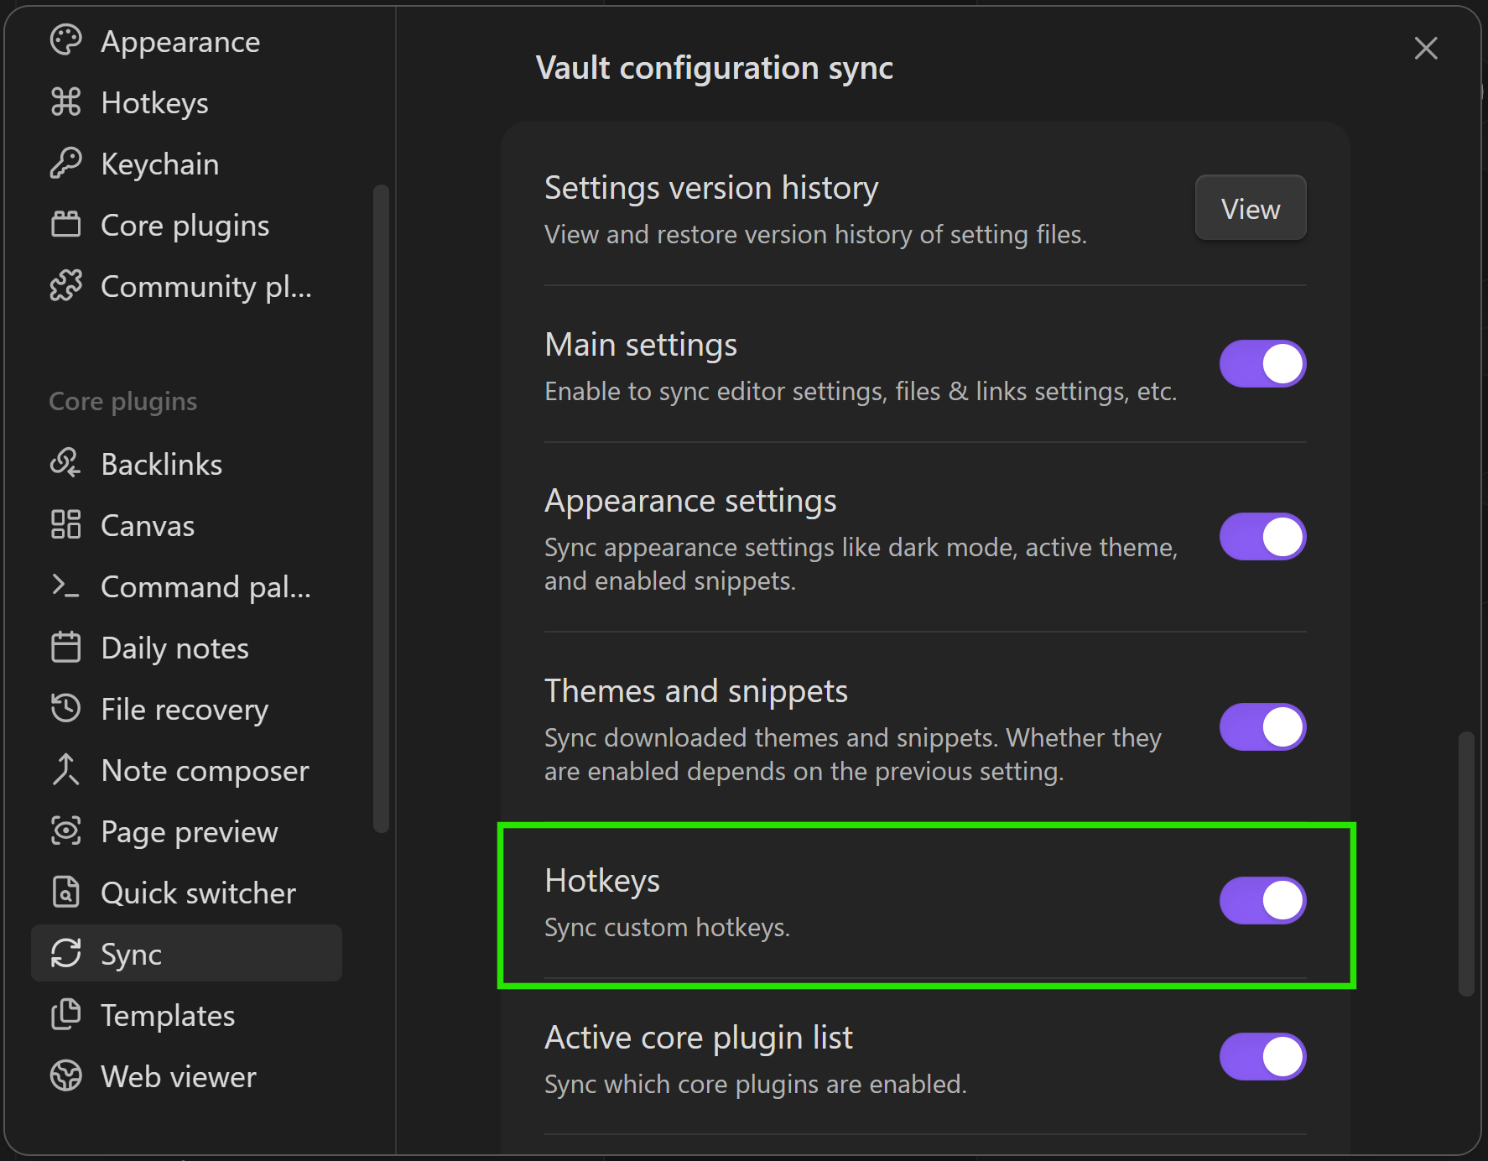The width and height of the screenshot is (1488, 1161).
Task: Click the settings content vertical scrollbar
Action: [x=1465, y=864]
